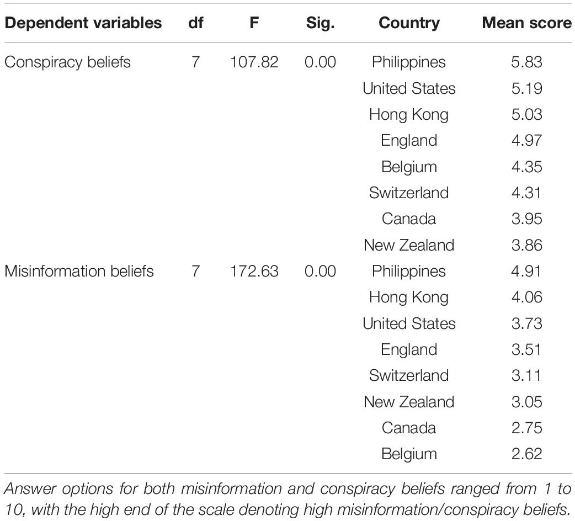Image resolution: width=575 pixels, height=521 pixels.
Task: Select England with score 3.51
Action: (409, 350)
